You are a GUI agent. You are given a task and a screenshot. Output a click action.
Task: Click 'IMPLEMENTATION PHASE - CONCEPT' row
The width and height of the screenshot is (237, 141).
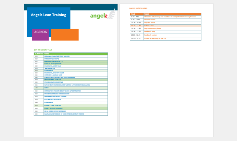click(x=71, y=97)
